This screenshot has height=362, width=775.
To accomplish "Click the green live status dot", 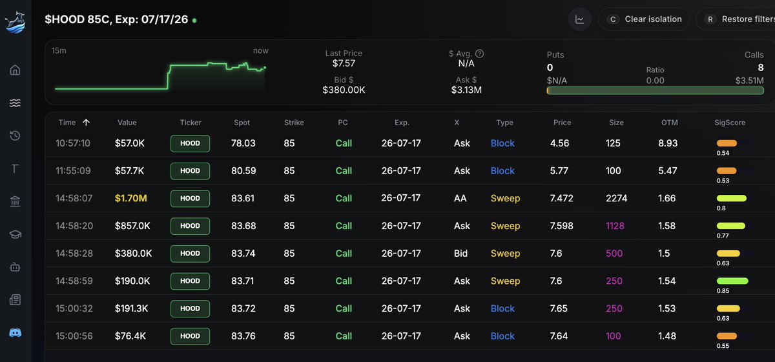I will click(x=194, y=21).
